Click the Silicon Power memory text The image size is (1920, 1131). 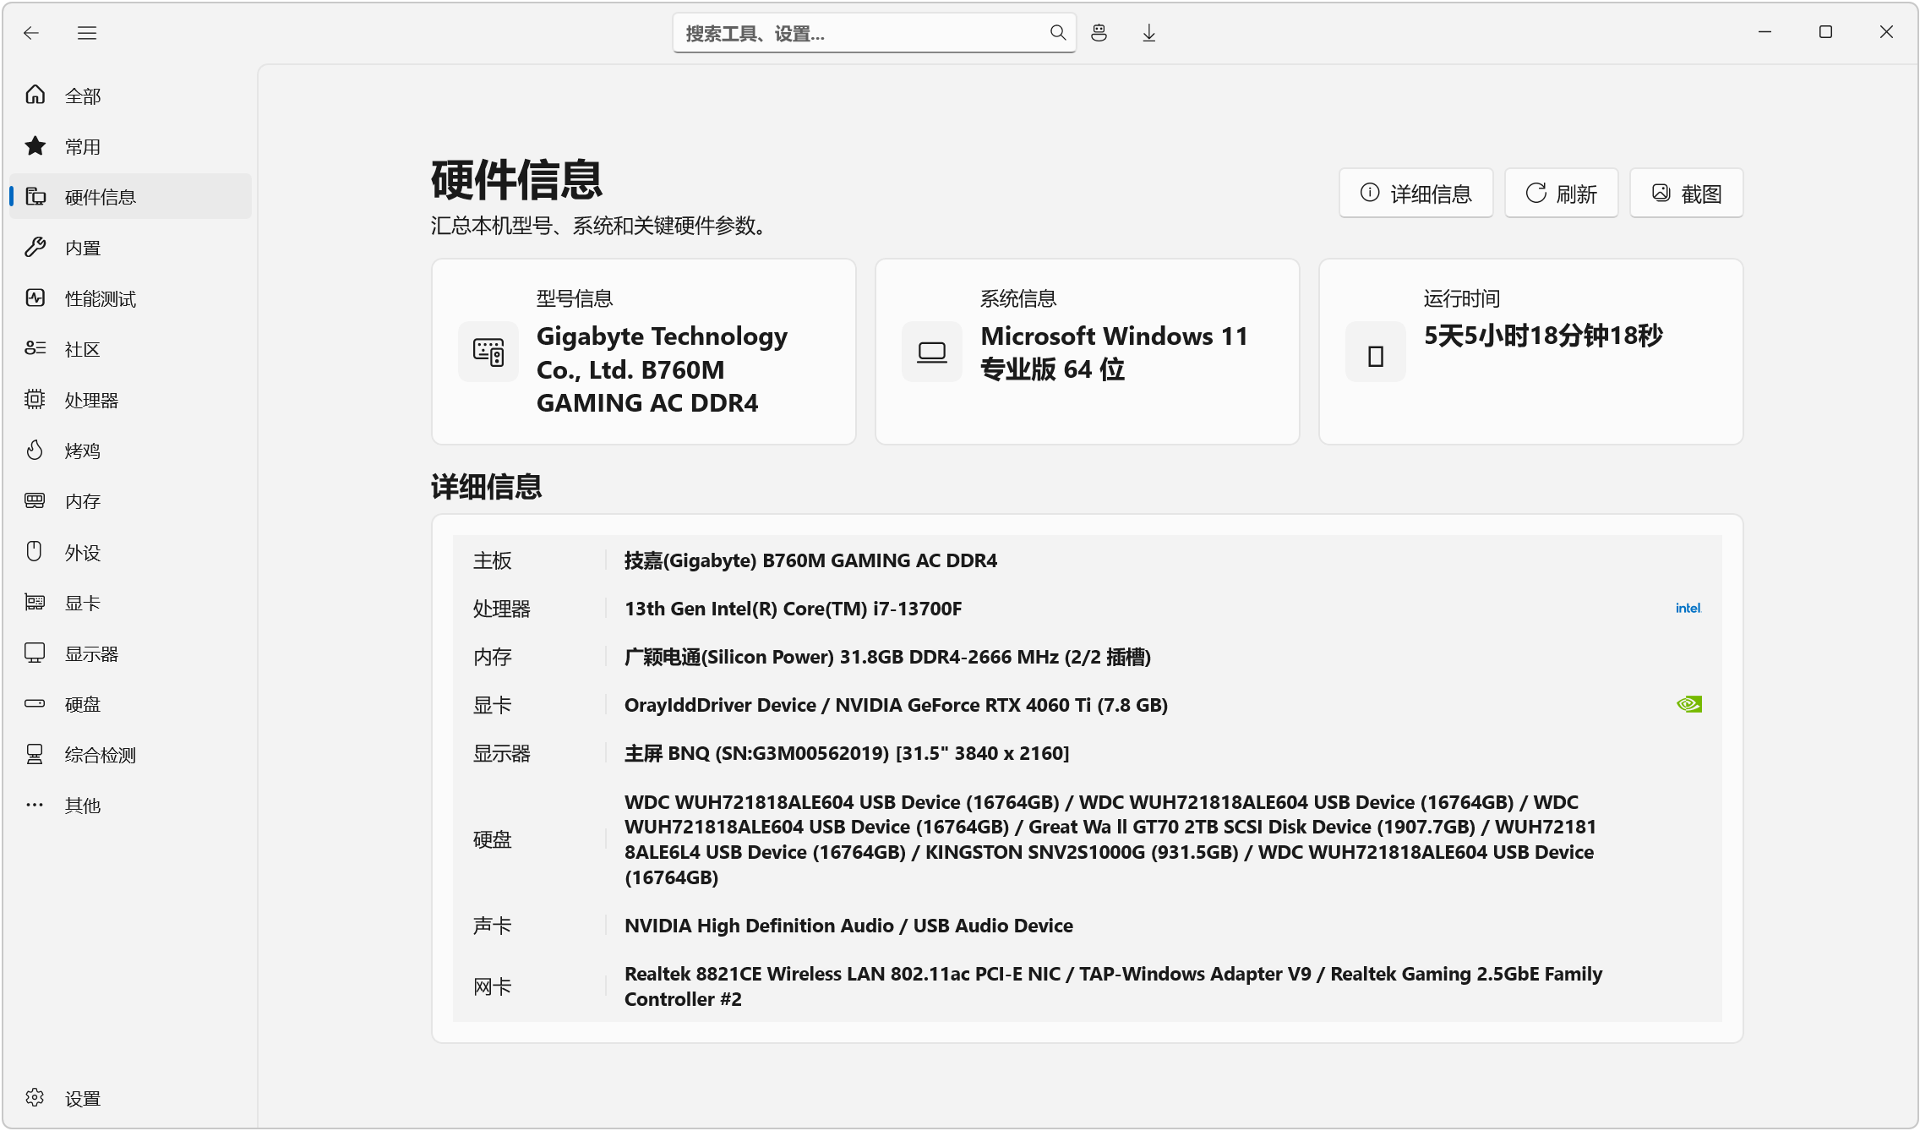tap(887, 657)
